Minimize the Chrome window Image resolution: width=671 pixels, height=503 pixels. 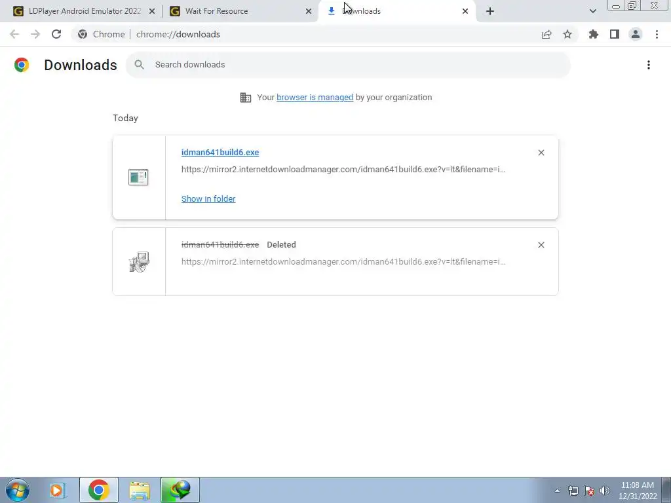pyautogui.click(x=616, y=6)
